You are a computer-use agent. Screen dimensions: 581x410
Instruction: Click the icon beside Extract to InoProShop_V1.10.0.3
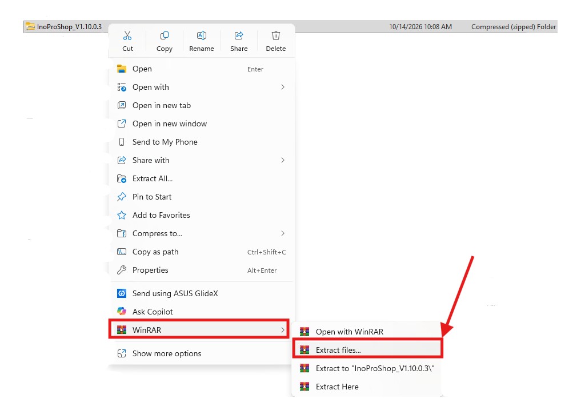pos(304,368)
